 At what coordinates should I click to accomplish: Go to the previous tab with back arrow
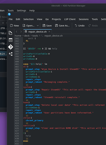pyautogui.click(x=17, y=32)
